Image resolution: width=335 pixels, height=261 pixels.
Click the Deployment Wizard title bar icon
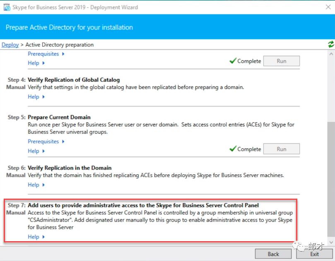coord(7,7)
